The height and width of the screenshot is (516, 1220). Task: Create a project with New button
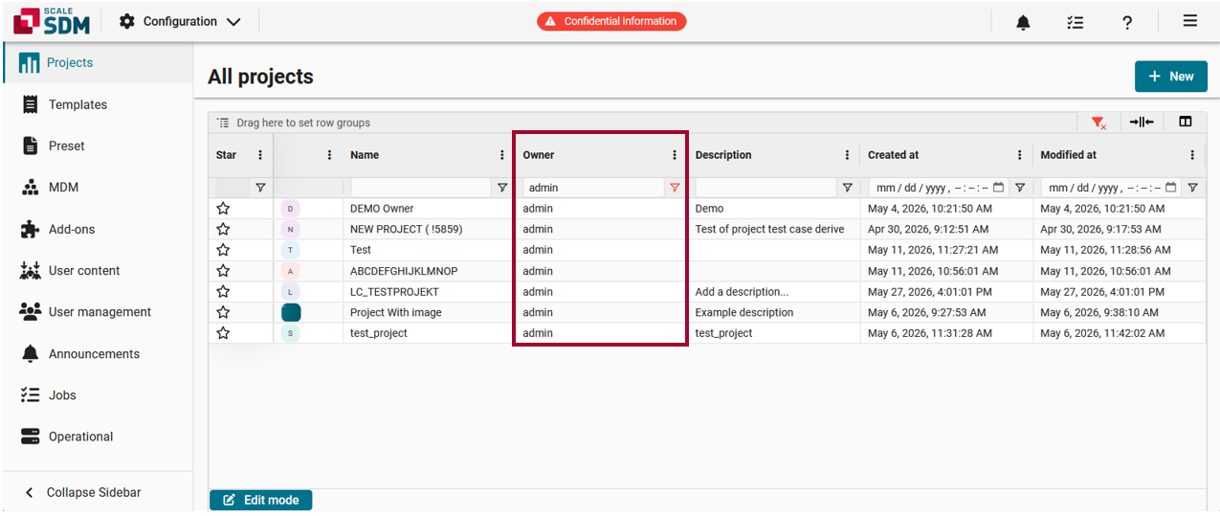(1171, 77)
